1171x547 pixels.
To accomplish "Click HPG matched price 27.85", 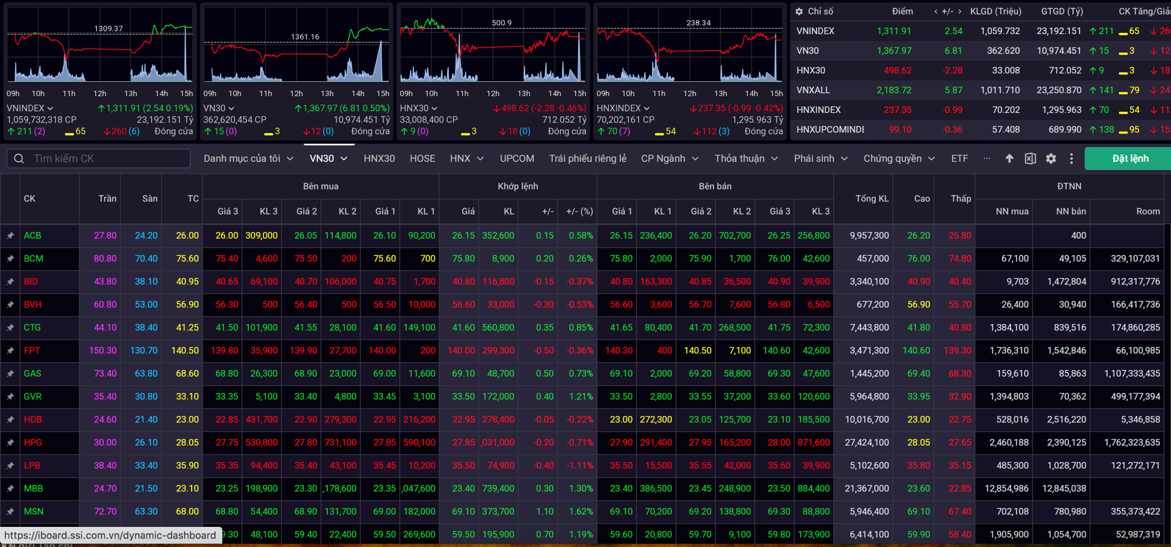I will click(463, 443).
